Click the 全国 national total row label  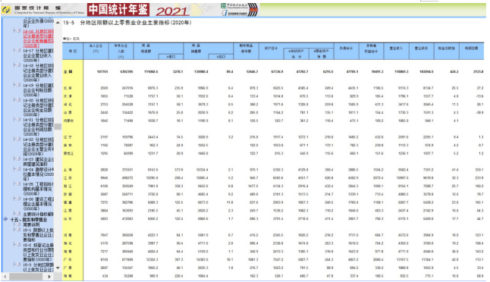click(68, 72)
